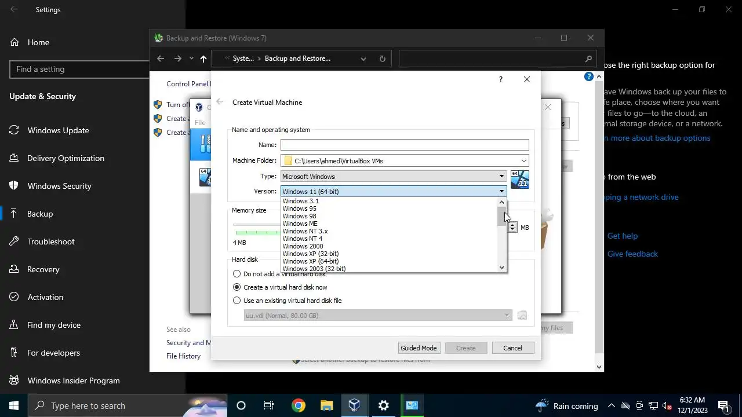The height and width of the screenshot is (417, 742).
Task: Open File Explorer from the taskbar
Action: point(327,405)
